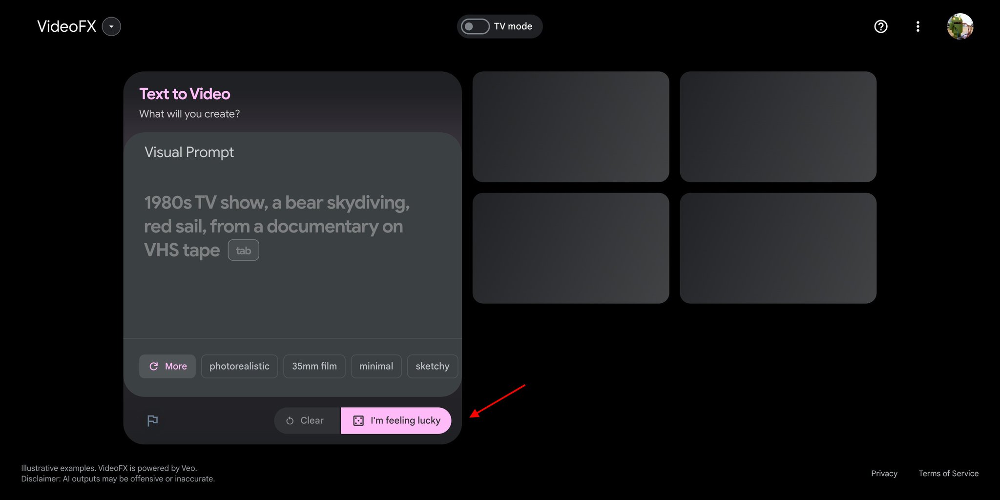Open the Terms of Service link

pos(948,473)
